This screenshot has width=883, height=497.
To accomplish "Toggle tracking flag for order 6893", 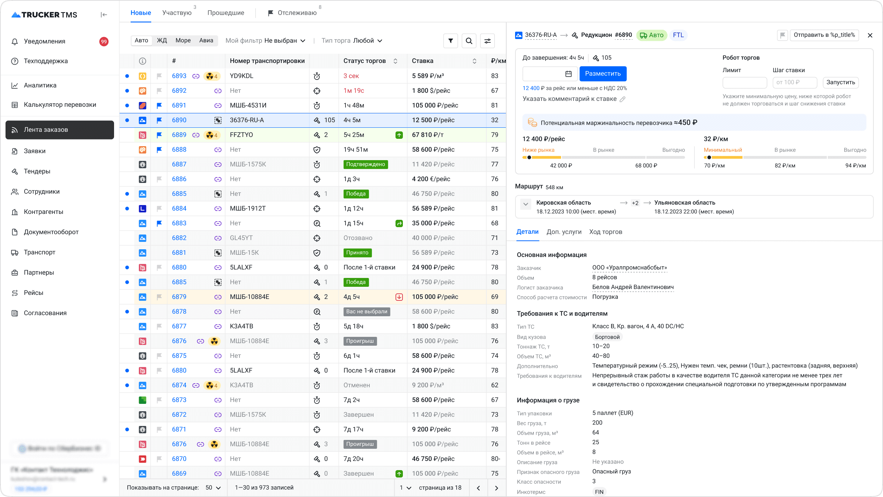I will [x=159, y=76].
